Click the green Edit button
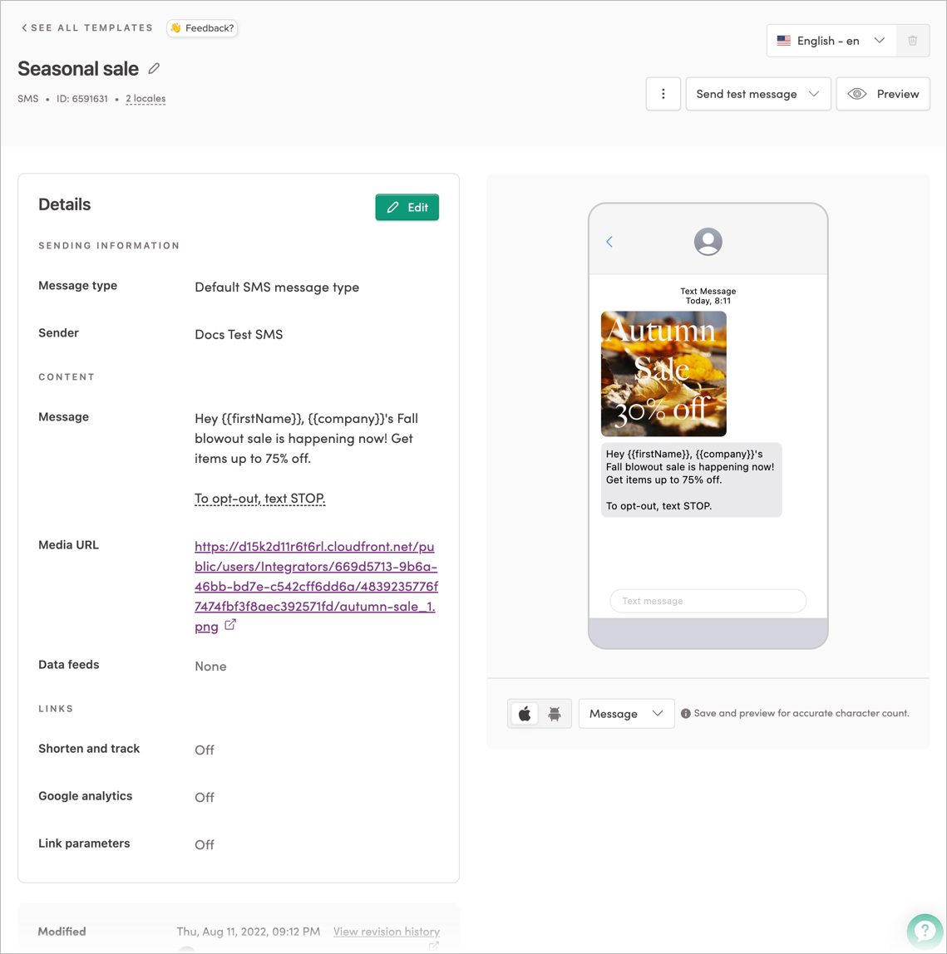947x954 pixels. [x=407, y=207]
